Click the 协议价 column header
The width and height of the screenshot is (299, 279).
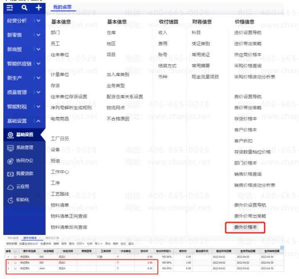coord(144,251)
